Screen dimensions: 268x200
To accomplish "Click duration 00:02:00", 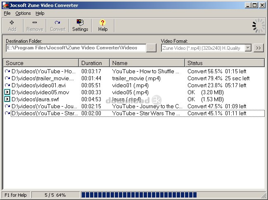I will click(91, 113).
